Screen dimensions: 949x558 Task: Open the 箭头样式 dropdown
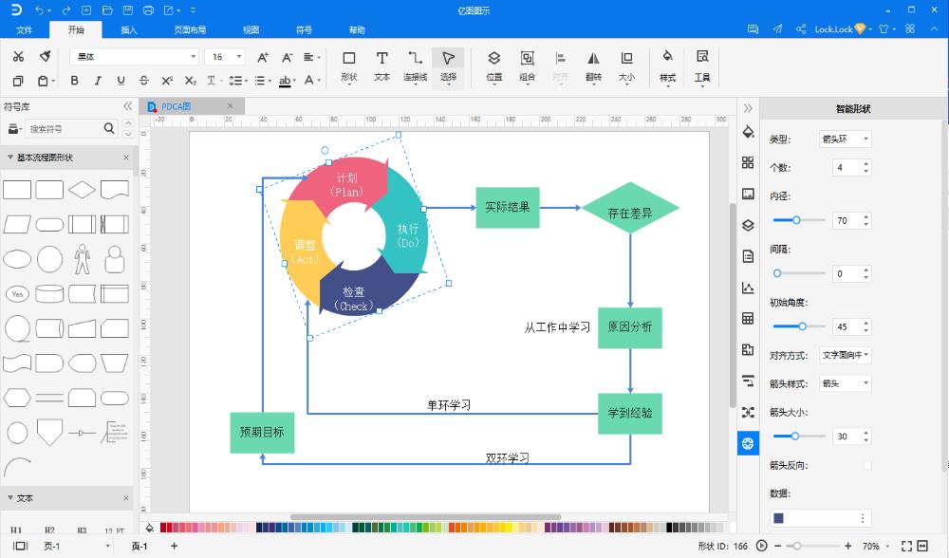coord(845,383)
